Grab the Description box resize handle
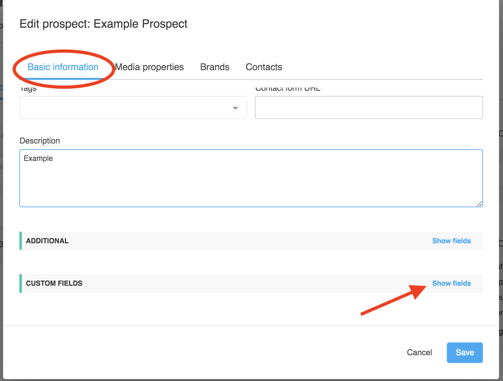The height and width of the screenshot is (381, 503). coord(479,204)
